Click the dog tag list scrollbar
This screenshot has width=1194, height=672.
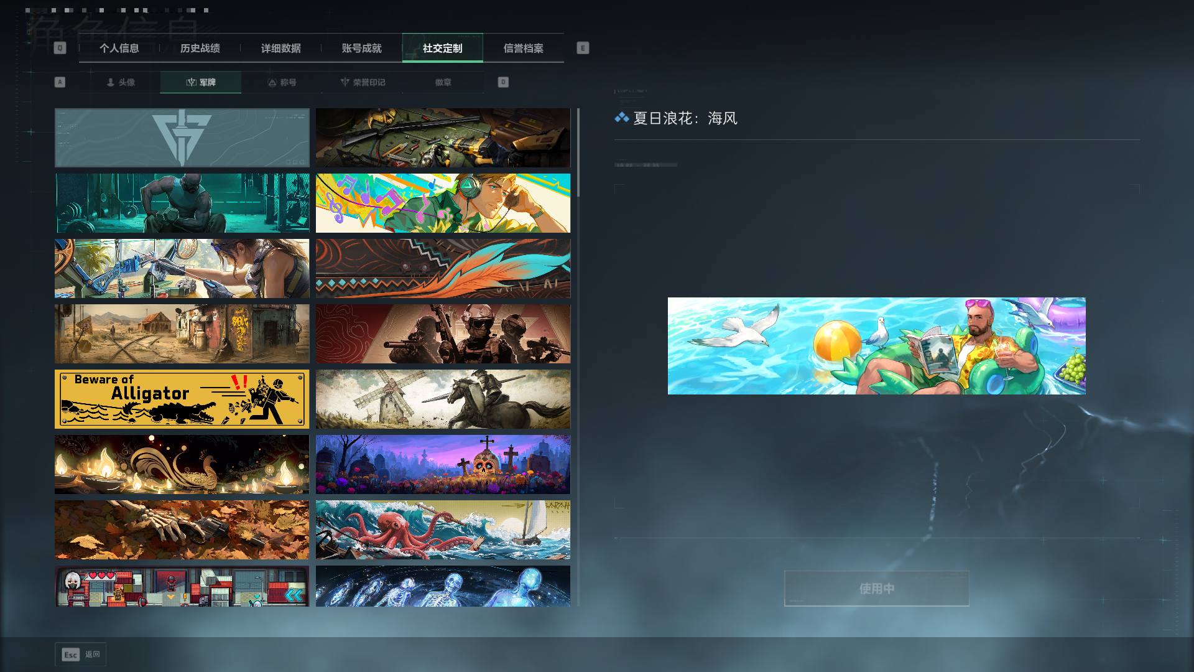pos(578,152)
